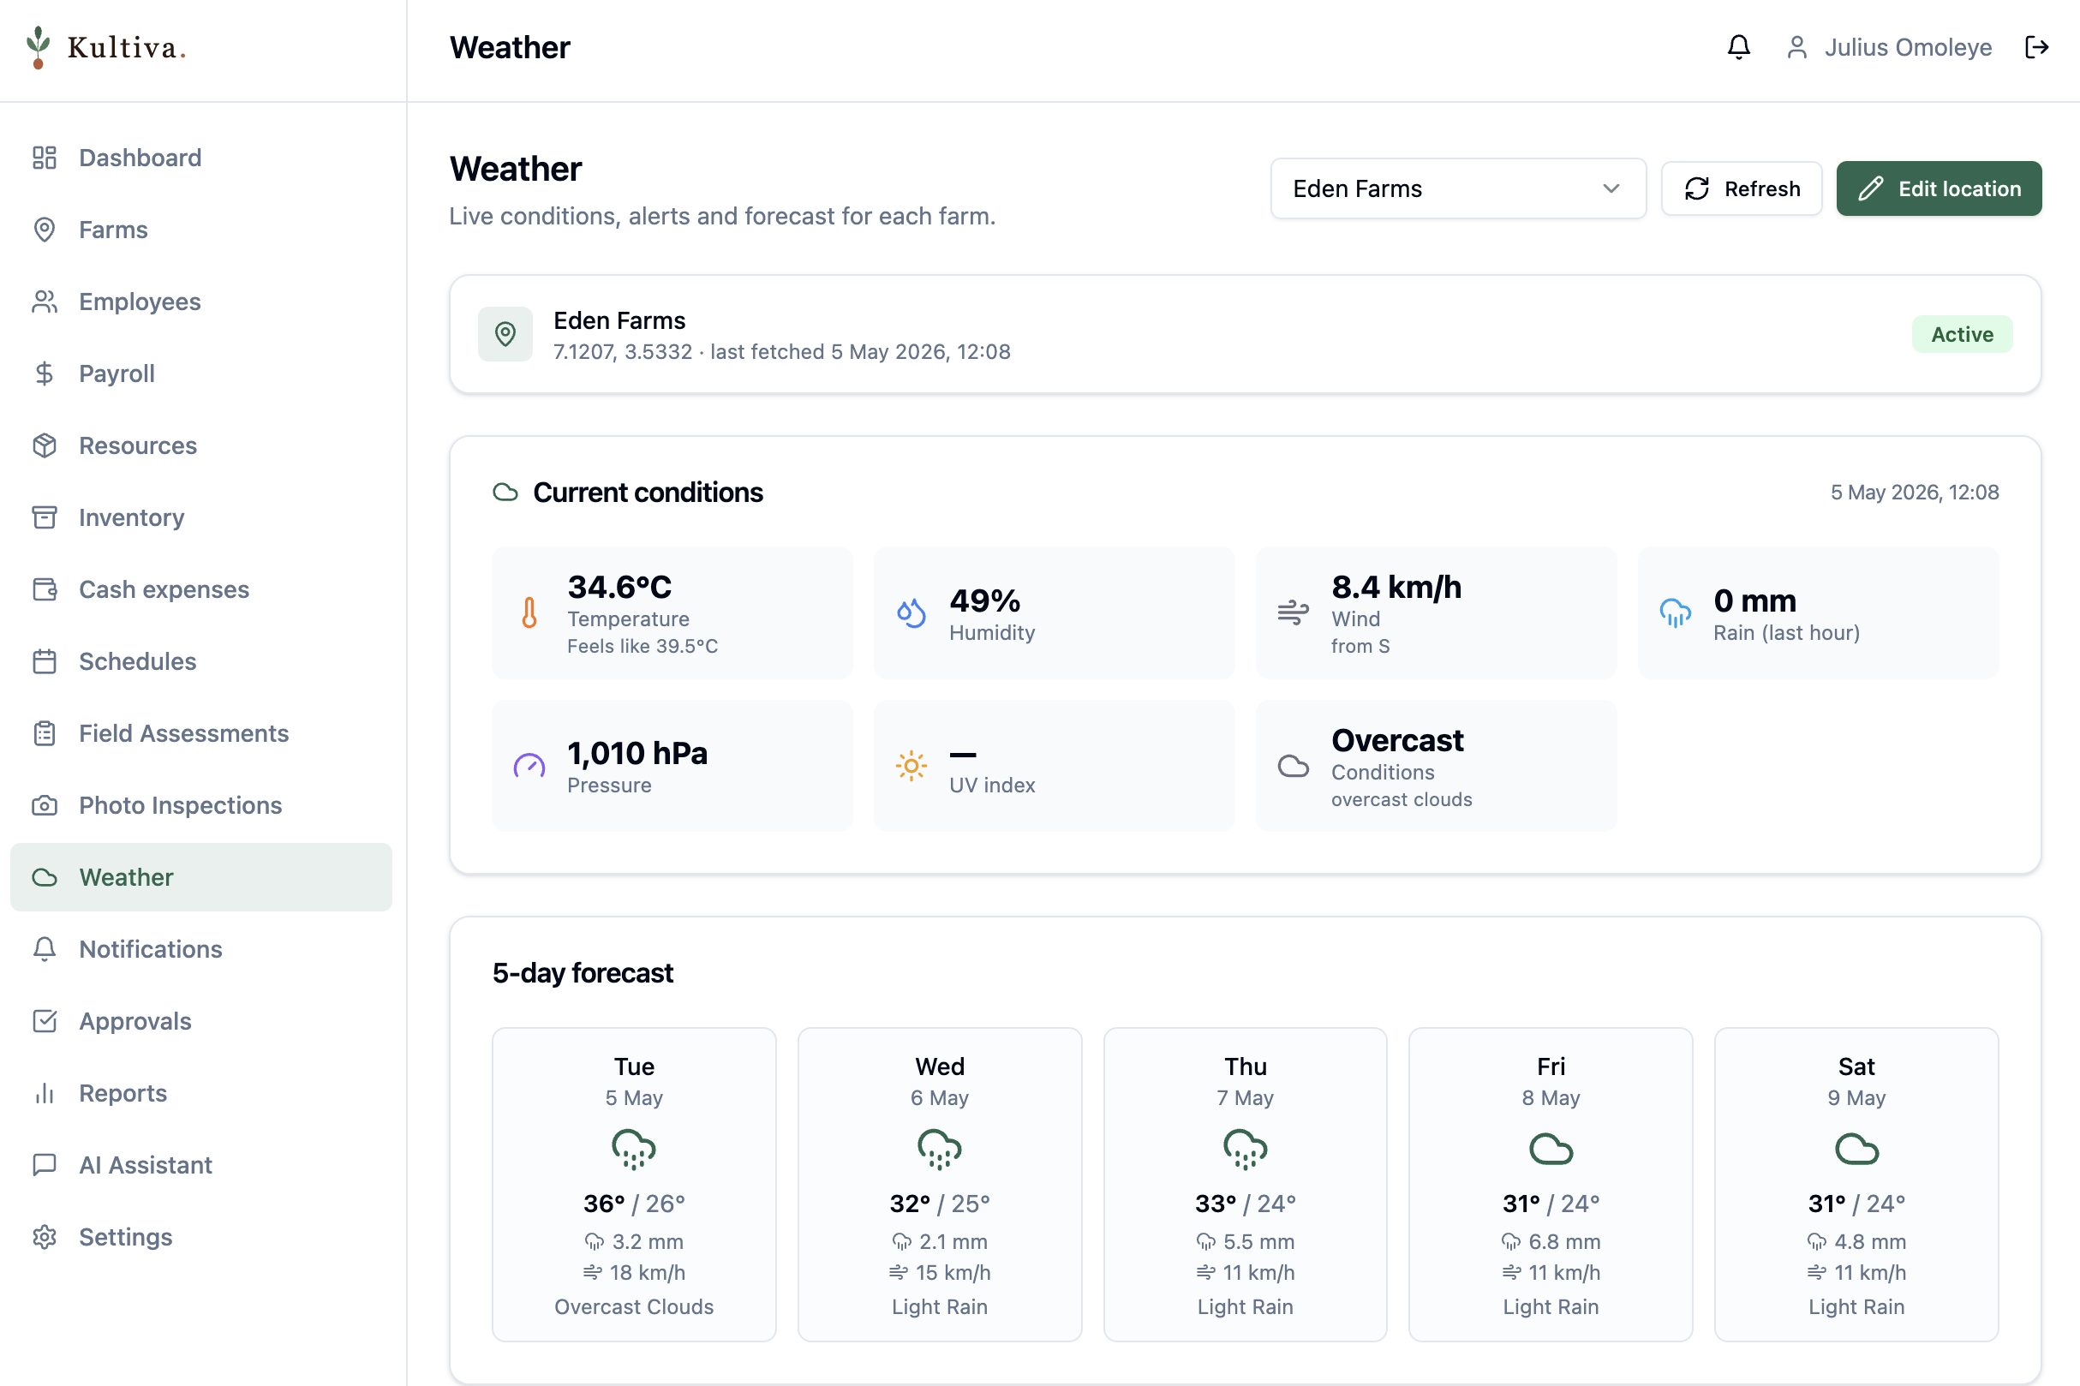The image size is (2080, 1386).
Task: Click the Edit location button
Action: click(x=1939, y=188)
